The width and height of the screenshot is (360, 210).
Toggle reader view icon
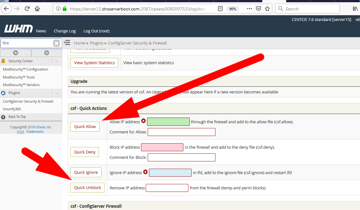(x=220, y=9)
